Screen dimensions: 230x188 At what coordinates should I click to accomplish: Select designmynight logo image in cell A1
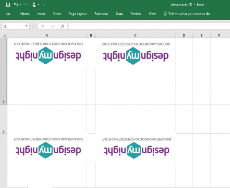48,53
